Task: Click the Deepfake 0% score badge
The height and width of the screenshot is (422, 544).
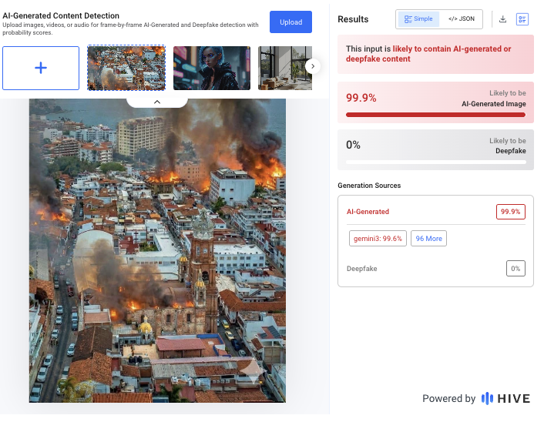Action: (515, 269)
